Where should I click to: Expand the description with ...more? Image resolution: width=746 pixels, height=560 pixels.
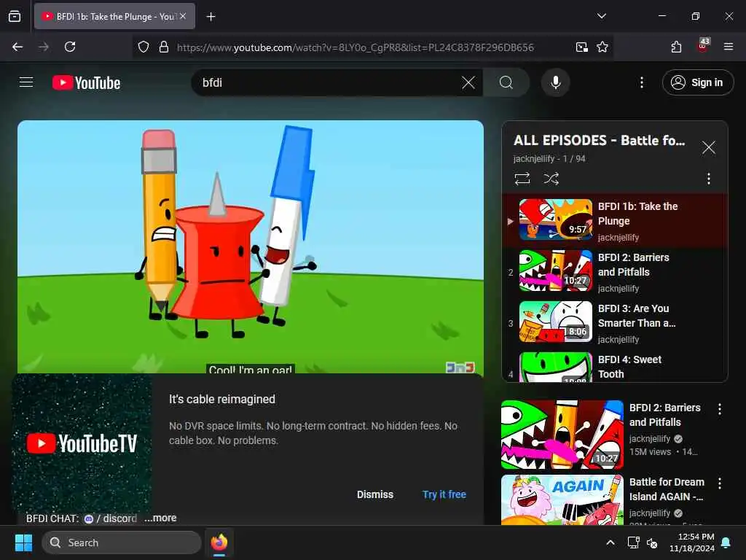tap(160, 518)
